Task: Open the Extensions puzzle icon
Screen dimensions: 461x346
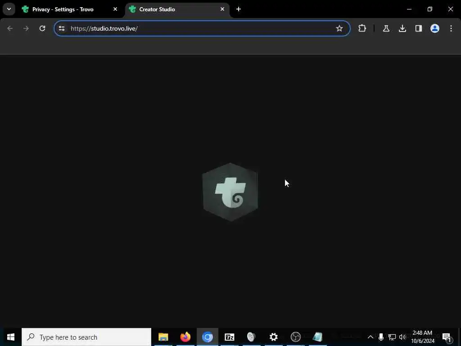Action: coord(362,28)
